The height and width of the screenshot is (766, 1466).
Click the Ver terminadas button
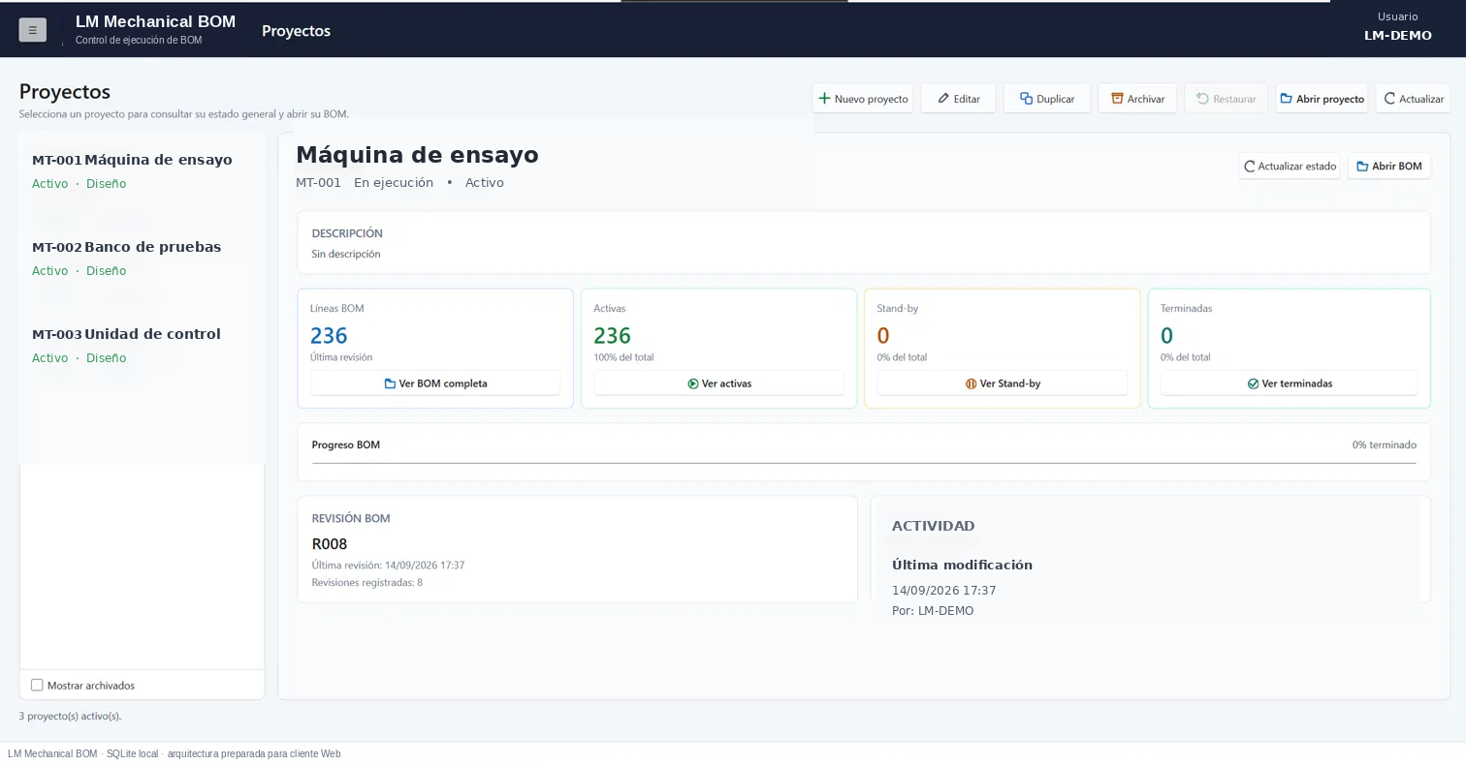pos(1289,383)
